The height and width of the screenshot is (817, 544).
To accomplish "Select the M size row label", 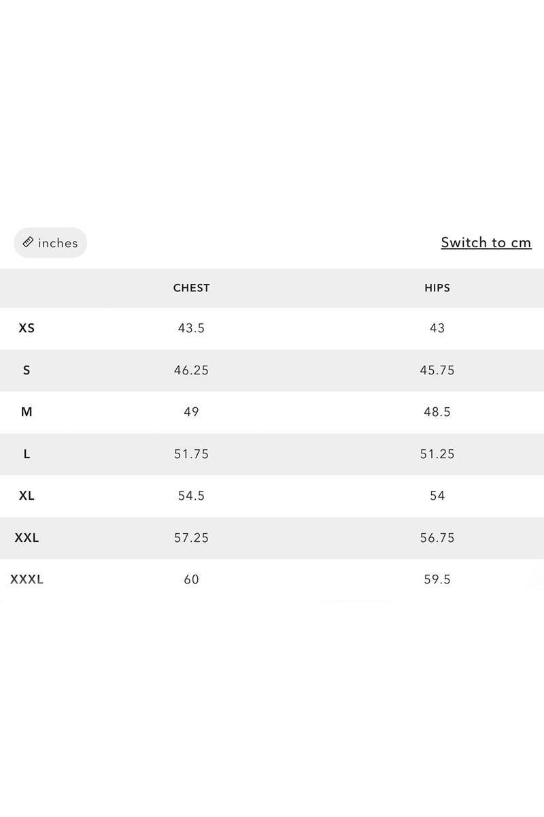I will (x=27, y=412).
